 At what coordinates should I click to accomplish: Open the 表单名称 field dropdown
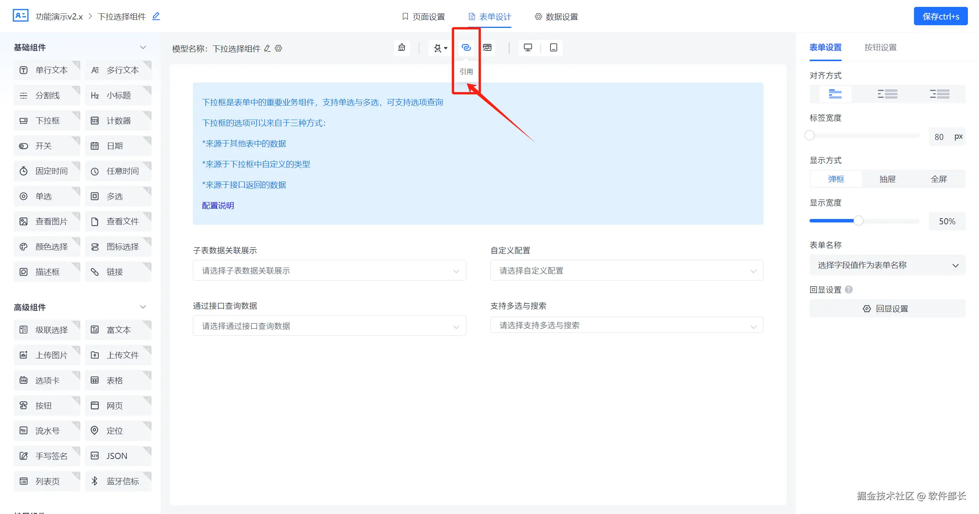[x=887, y=265]
